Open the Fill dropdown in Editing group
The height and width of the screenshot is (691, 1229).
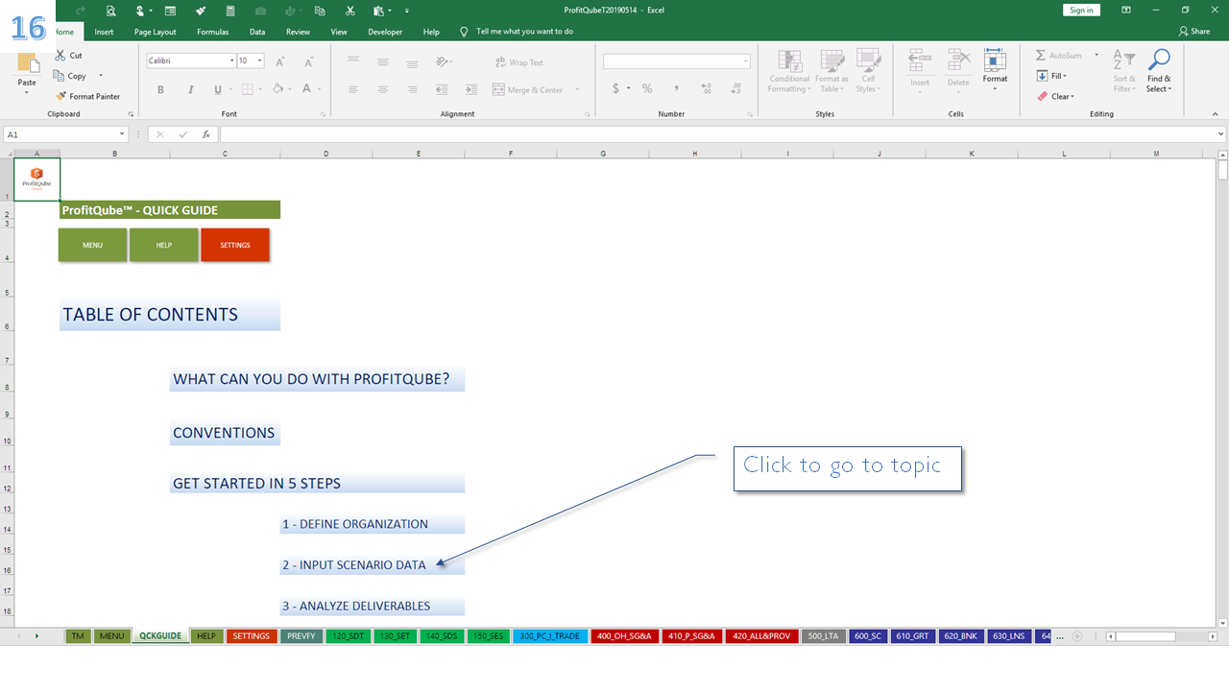click(1053, 76)
